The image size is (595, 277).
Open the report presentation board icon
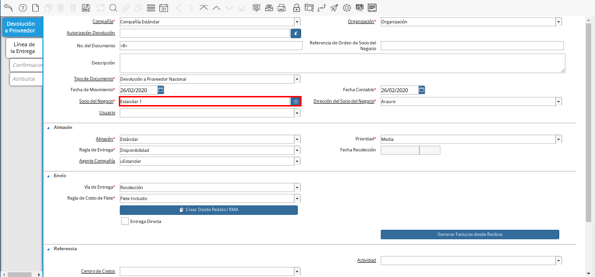click(256, 8)
